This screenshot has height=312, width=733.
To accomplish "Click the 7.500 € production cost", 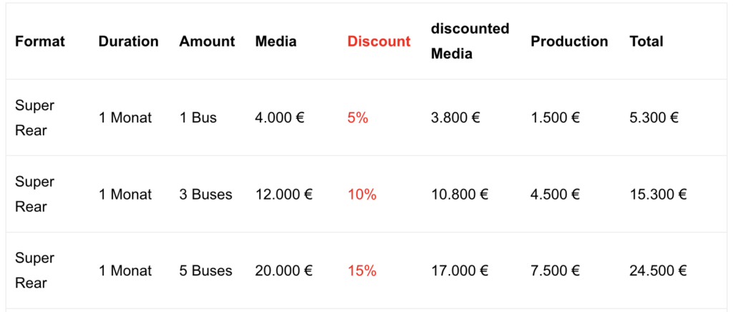I will [x=555, y=270].
